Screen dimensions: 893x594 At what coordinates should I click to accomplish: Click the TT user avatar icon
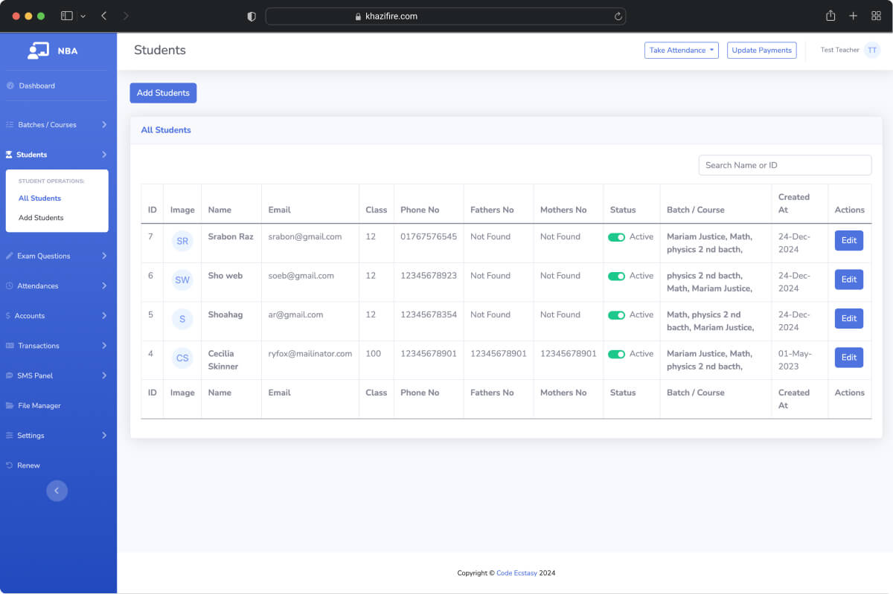[872, 50]
